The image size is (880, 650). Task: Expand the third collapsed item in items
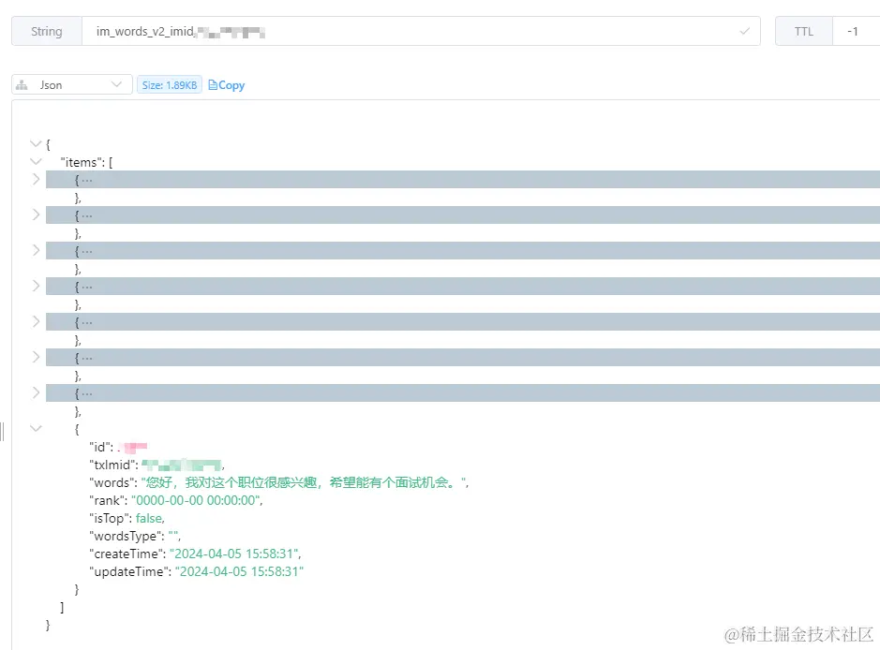(36, 251)
